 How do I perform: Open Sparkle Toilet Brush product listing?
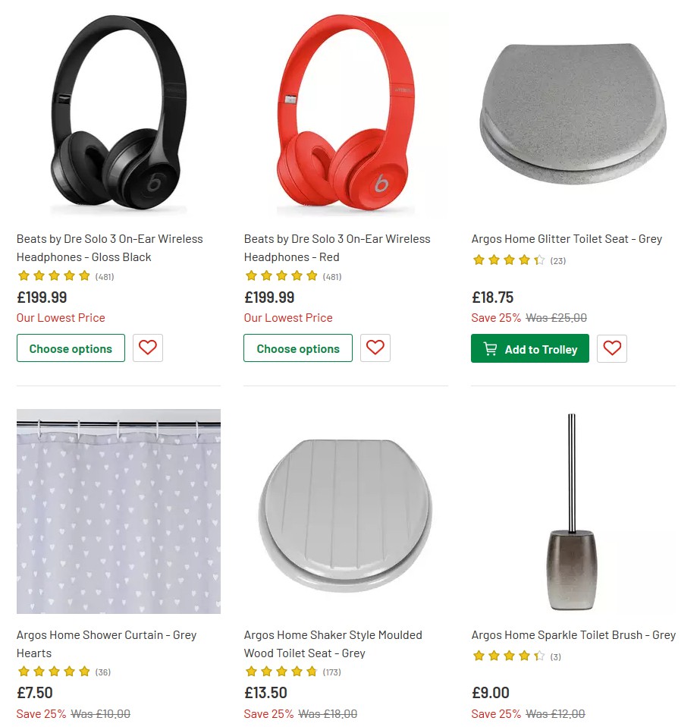click(x=573, y=635)
